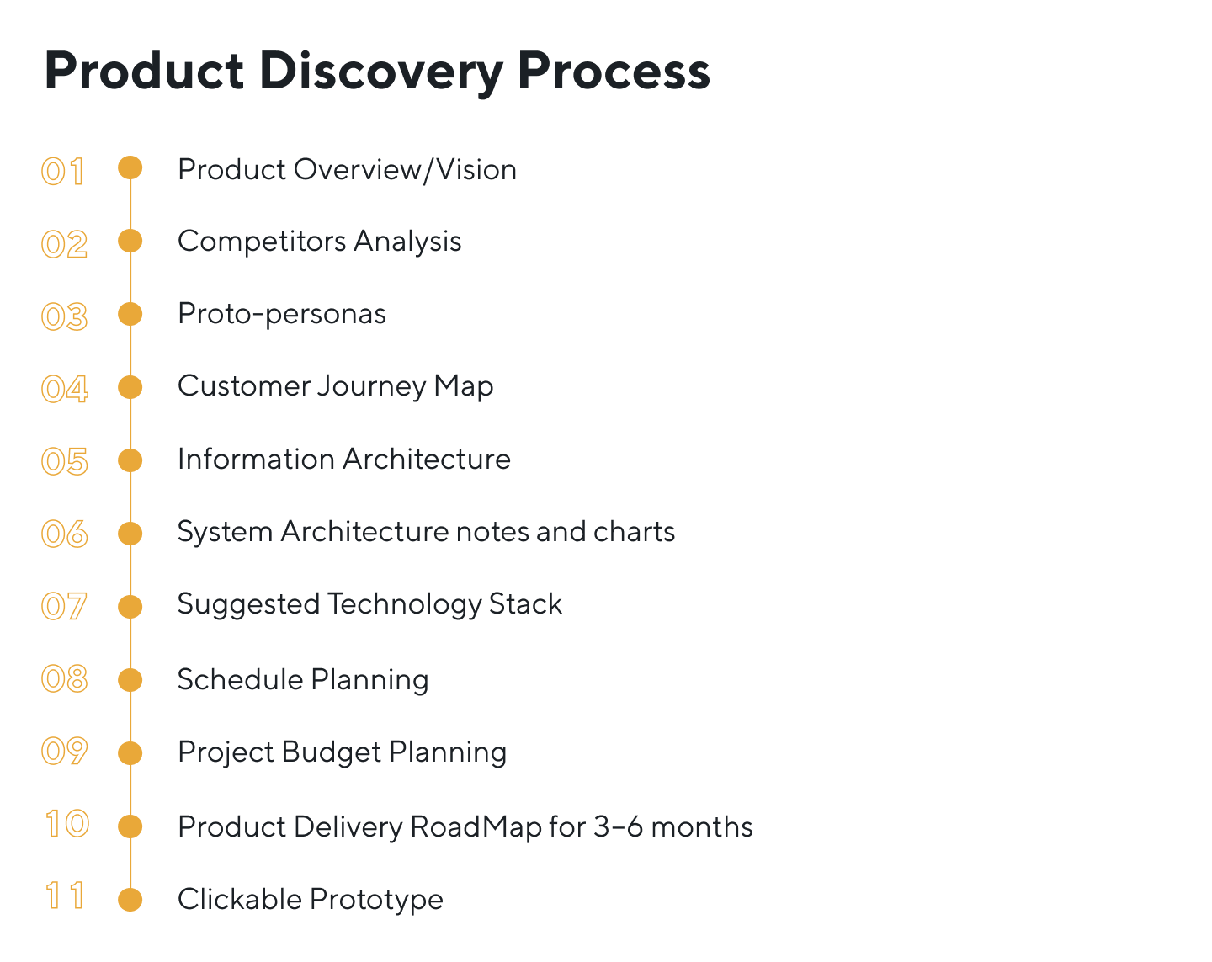The width and height of the screenshot is (1212, 962).
Task: Click the outlined number 03
Action: (65, 316)
